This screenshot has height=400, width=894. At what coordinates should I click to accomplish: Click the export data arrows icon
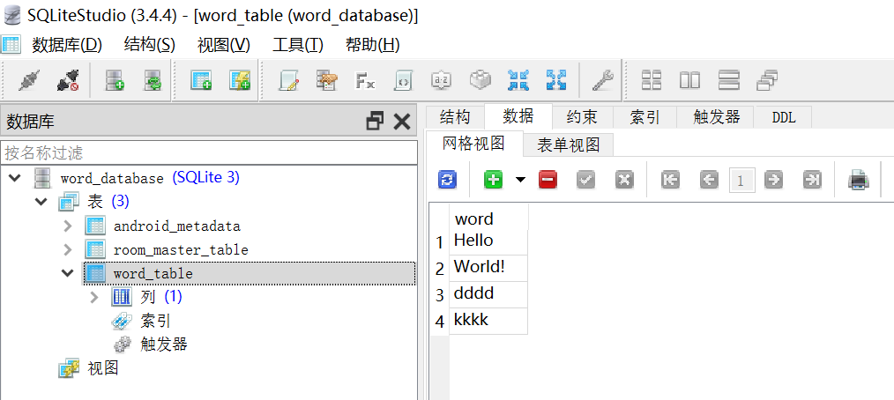(x=556, y=81)
